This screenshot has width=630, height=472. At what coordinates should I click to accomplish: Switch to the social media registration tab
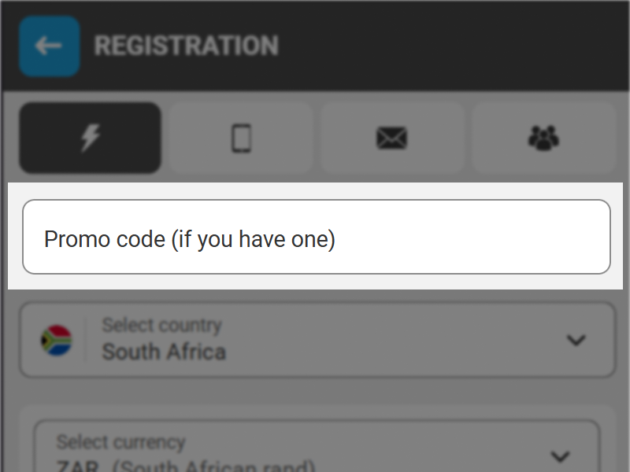tap(543, 138)
